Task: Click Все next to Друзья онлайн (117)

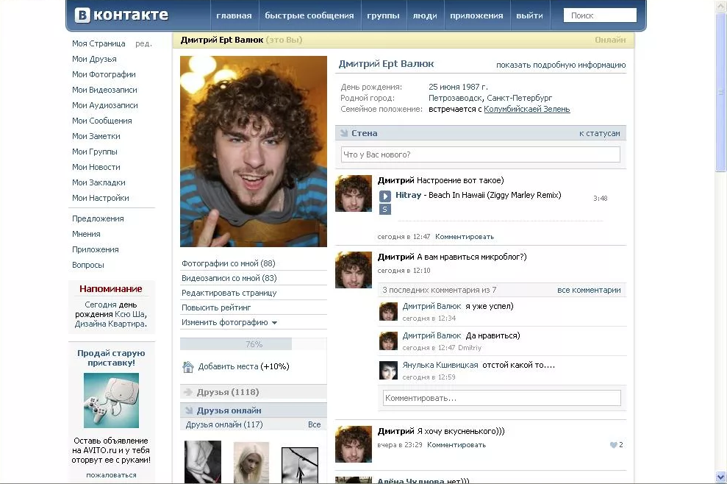Action: (315, 424)
